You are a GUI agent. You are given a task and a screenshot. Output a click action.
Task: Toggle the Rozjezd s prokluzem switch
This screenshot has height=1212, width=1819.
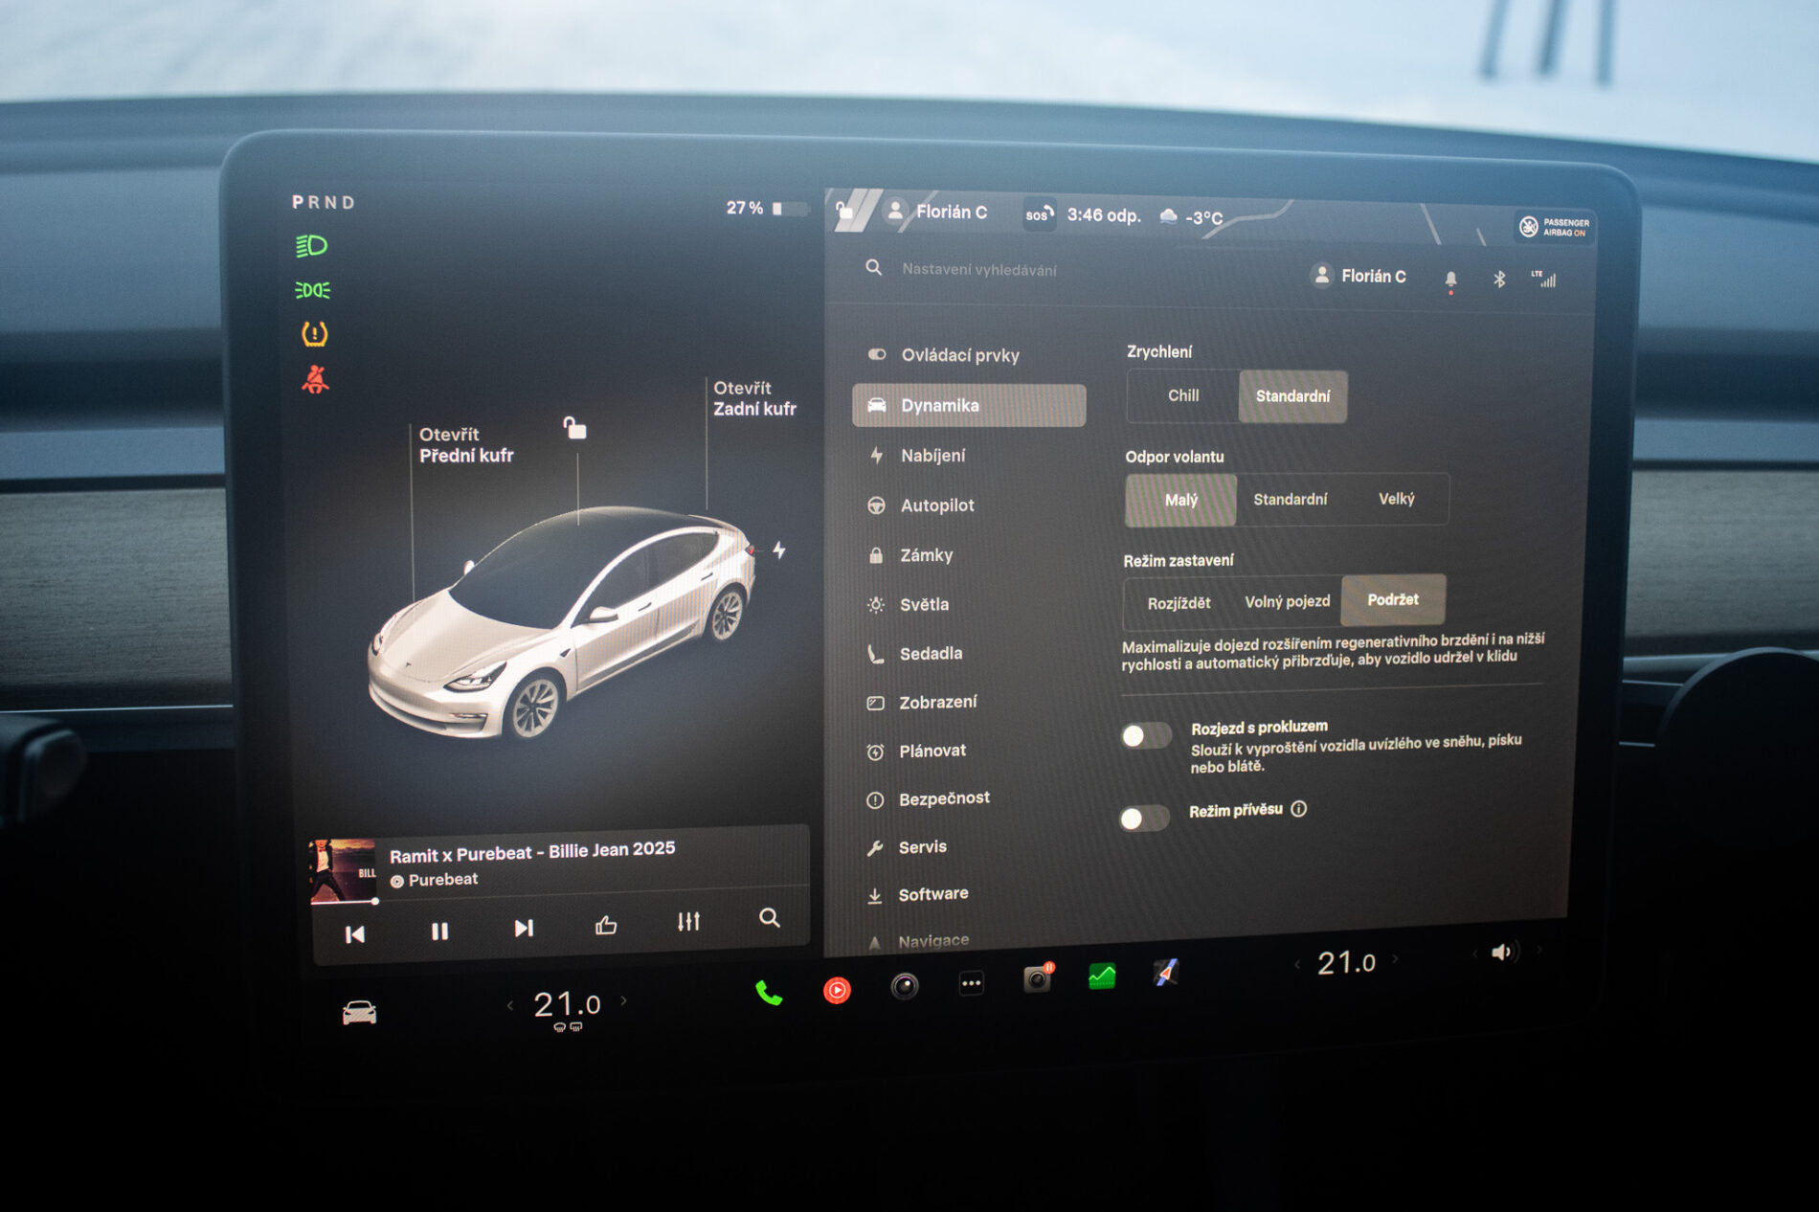(1146, 735)
